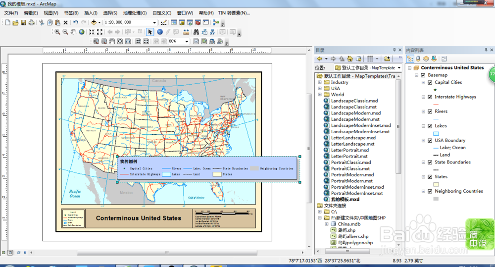Open the 编辑(E) menu
495x267 pixels.
point(31,13)
